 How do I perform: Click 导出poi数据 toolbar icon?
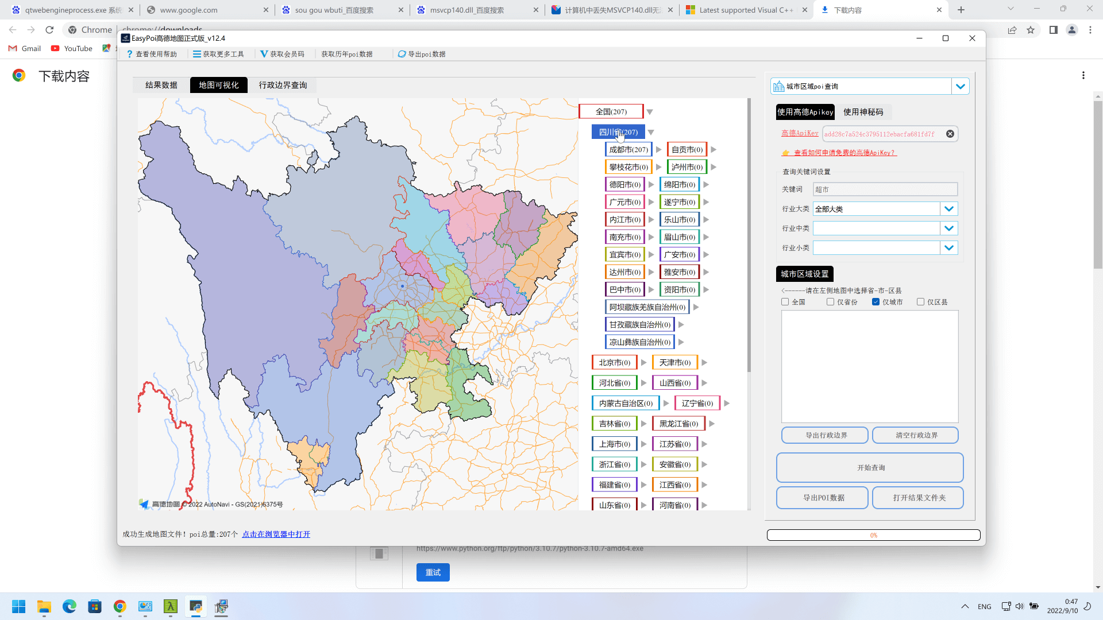click(x=402, y=54)
